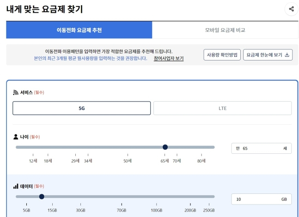This screenshot has height=217, width=299.
Task: Click the data input field showing 10
Action: pos(262,199)
